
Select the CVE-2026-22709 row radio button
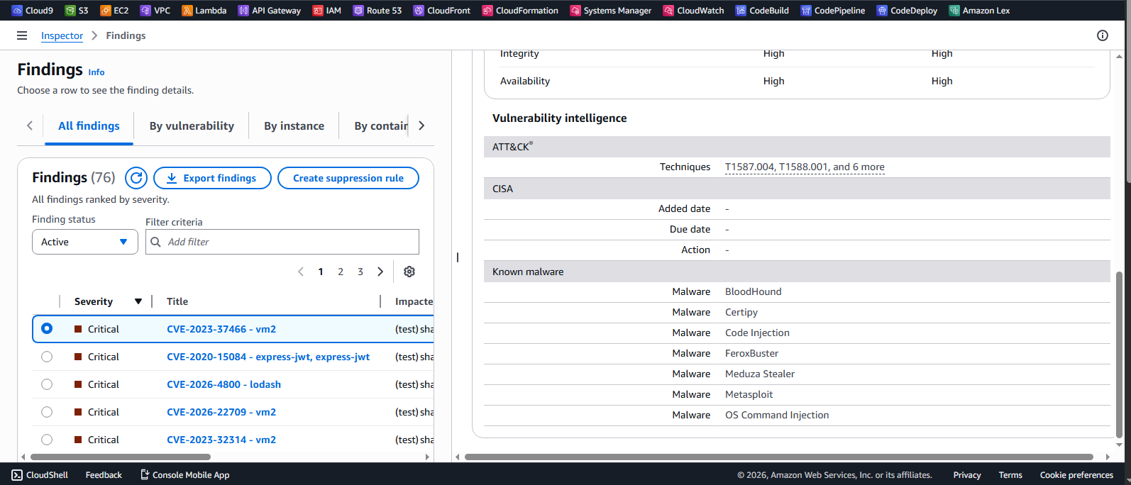tap(47, 412)
